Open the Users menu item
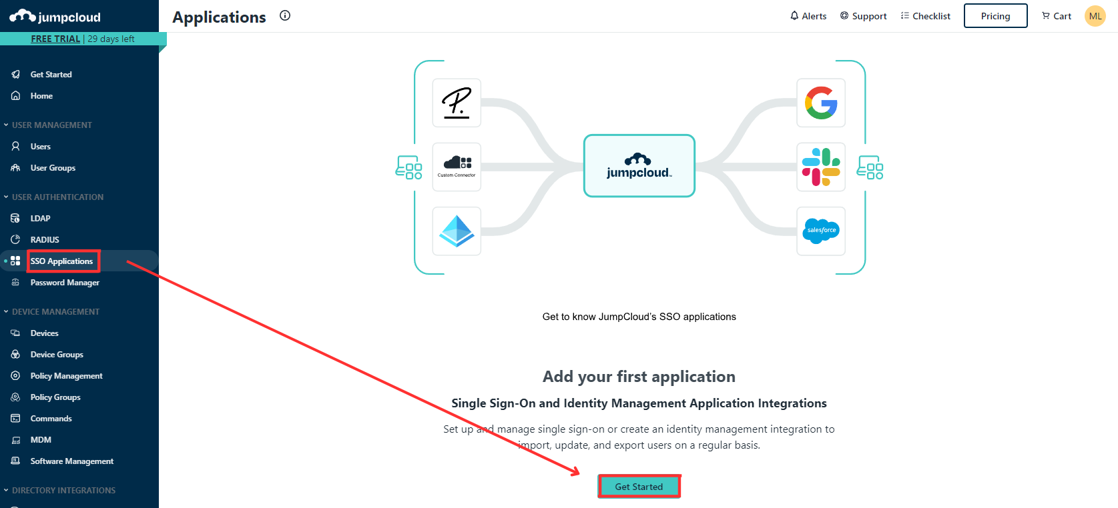This screenshot has height=508, width=1118. coord(40,147)
